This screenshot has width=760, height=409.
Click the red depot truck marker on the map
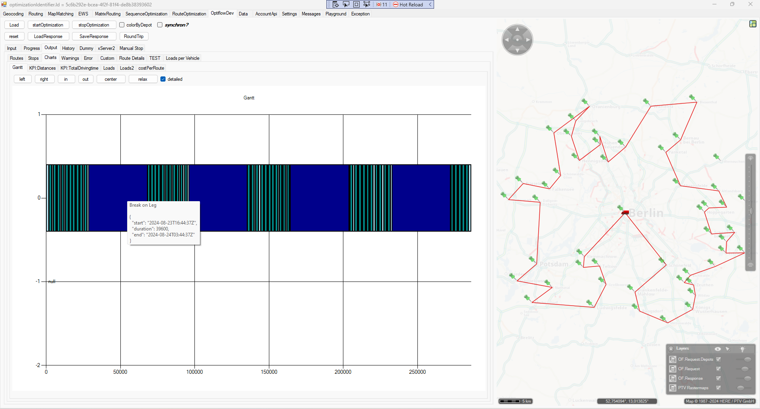tap(625, 213)
